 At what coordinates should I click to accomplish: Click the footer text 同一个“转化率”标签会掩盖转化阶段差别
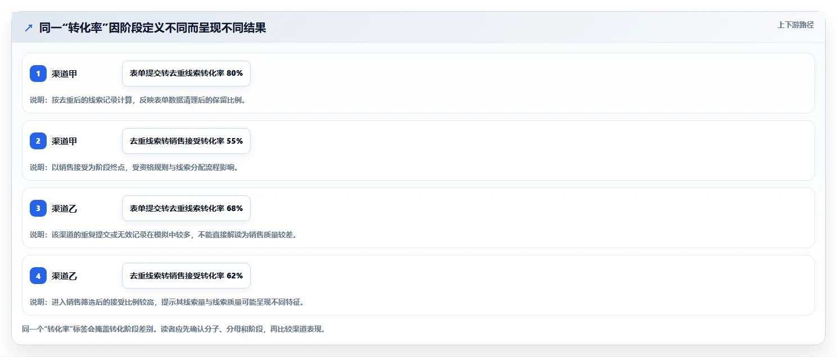[x=174, y=329]
